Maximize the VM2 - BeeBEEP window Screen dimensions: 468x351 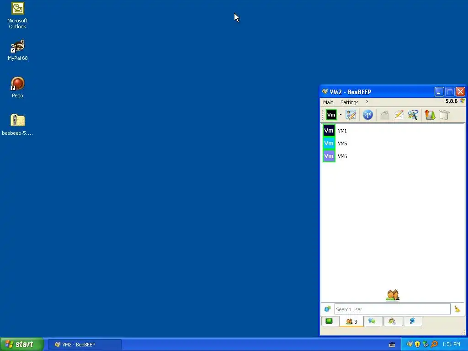tap(450, 92)
